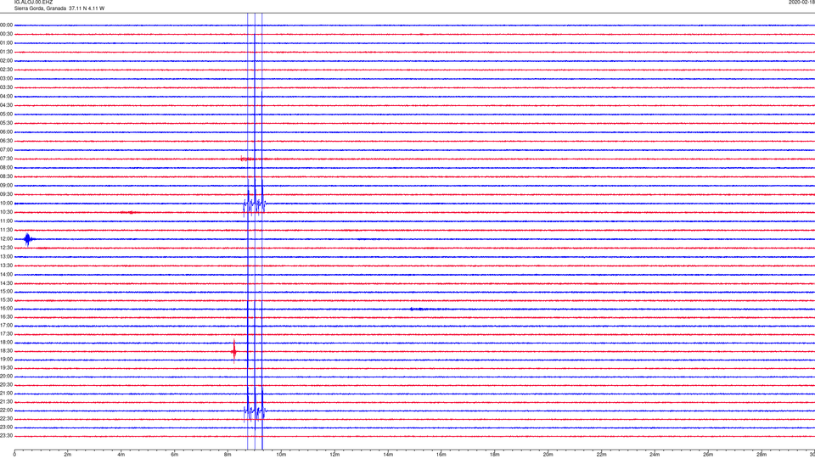Image resolution: width=815 pixels, height=458 pixels.
Task: Select the 08:30 trace time label
Action: (x=6, y=176)
